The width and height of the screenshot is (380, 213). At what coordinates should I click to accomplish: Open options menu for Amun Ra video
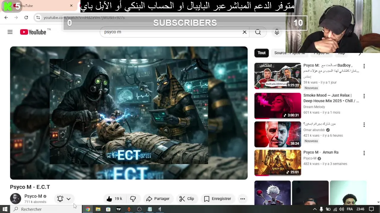tap(364, 153)
